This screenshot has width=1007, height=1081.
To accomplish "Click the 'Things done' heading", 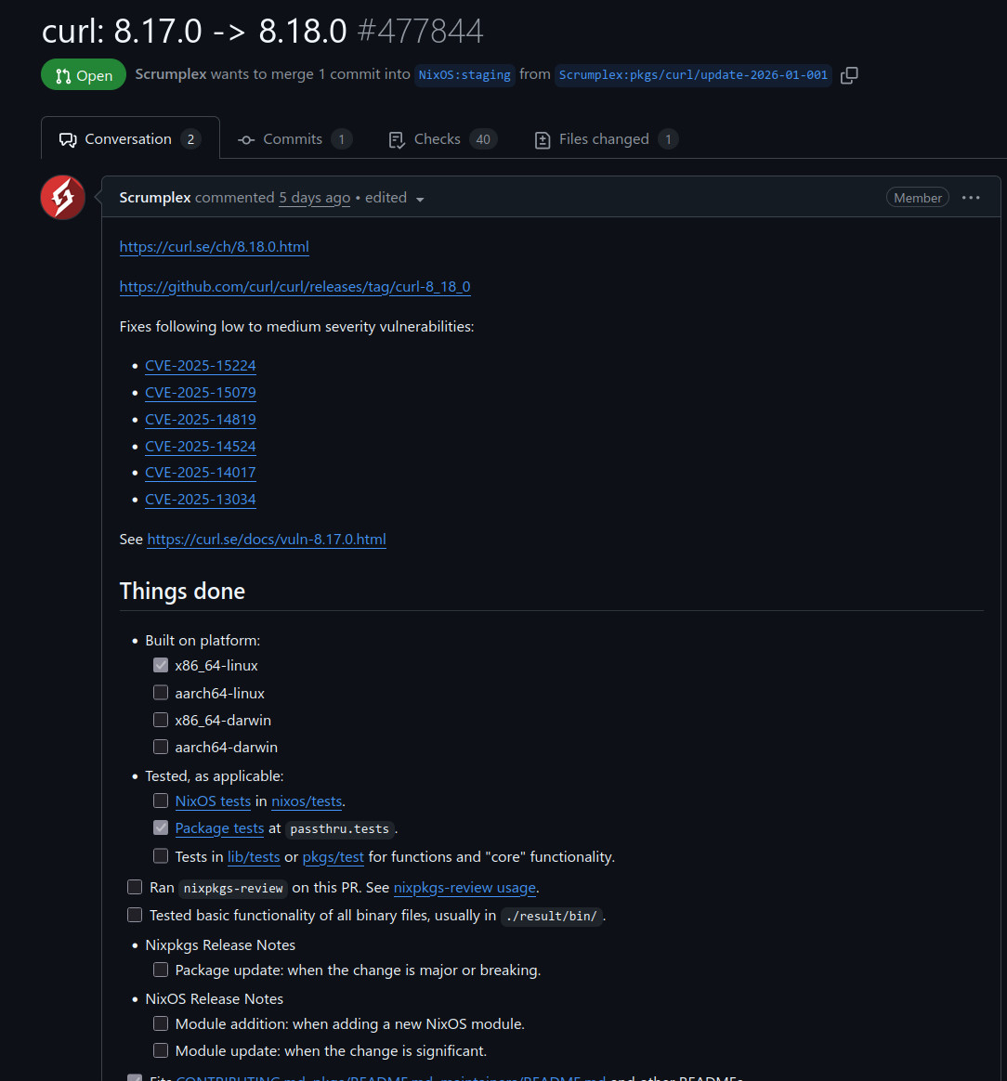I will (182, 592).
